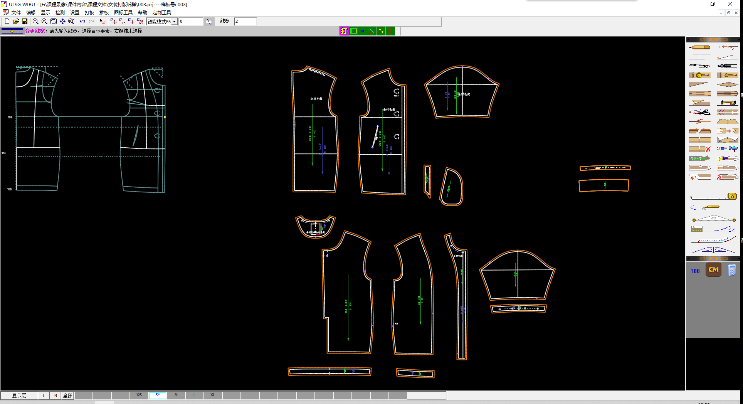Select the scissors cutting tool

point(699,112)
